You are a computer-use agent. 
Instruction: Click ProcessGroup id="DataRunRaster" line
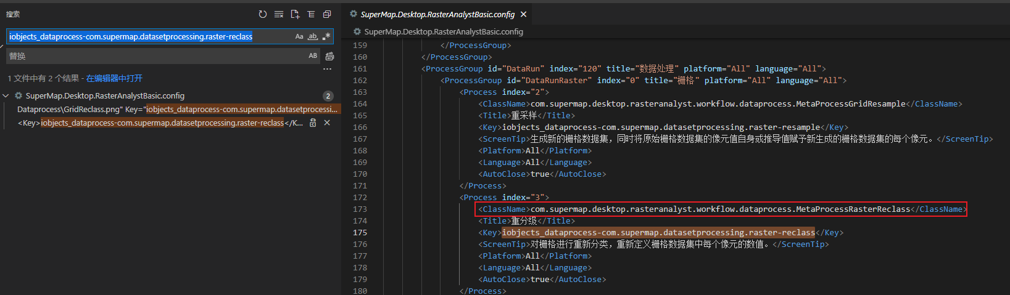tap(644, 80)
